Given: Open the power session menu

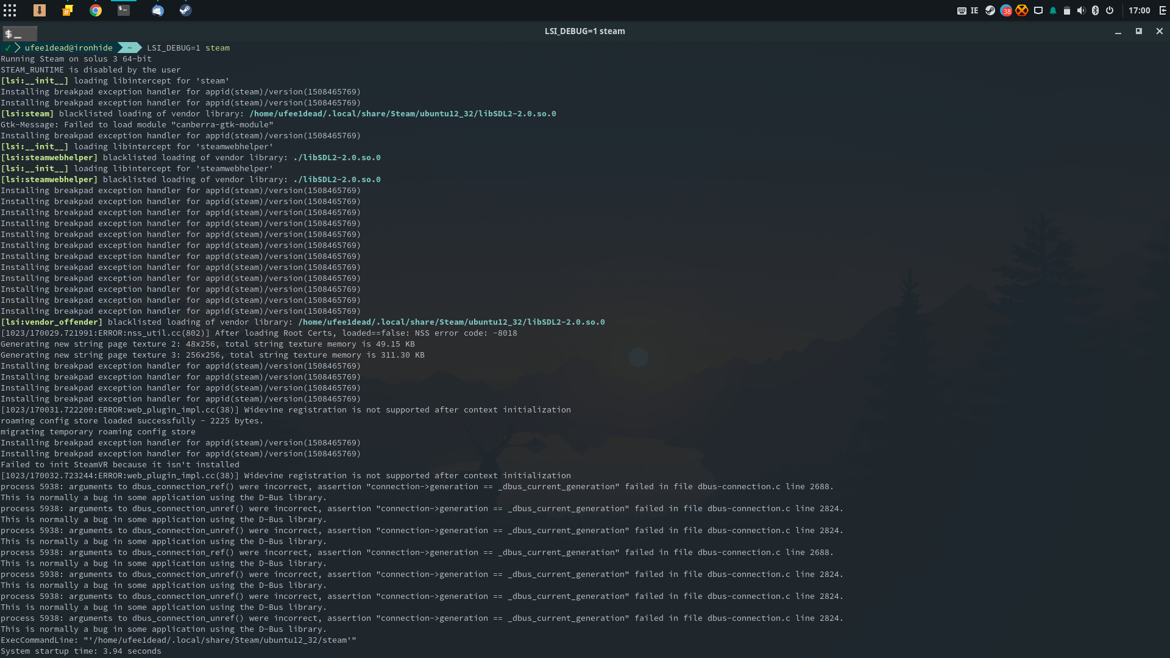Looking at the screenshot, I should click(1110, 10).
